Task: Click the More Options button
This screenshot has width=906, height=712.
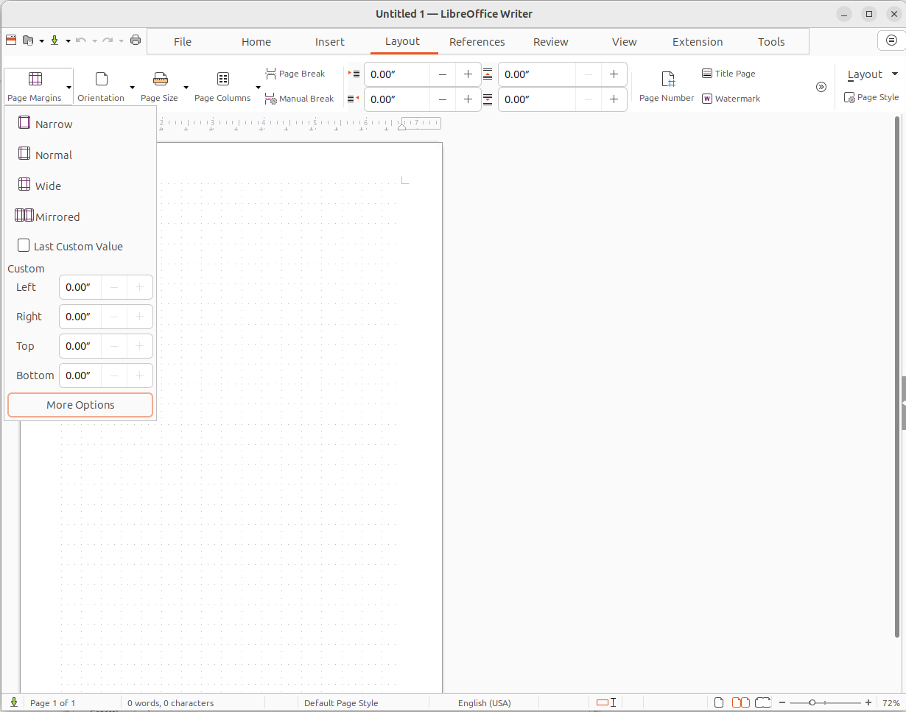Action: [x=80, y=405]
